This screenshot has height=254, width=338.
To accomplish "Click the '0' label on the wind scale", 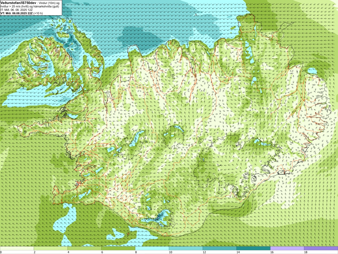I will coord(1,252).
